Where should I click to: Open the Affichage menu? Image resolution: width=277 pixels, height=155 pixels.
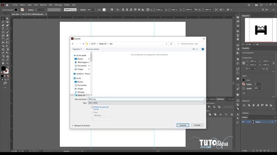click(58, 5)
